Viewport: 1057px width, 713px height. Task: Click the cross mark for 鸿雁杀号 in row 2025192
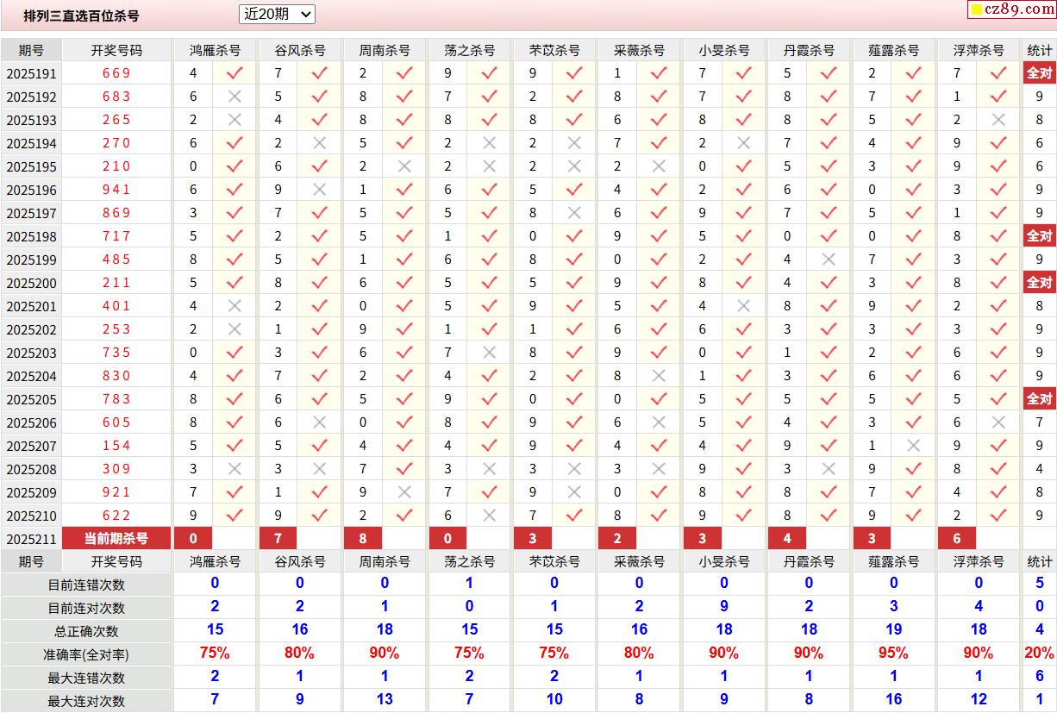click(x=235, y=97)
